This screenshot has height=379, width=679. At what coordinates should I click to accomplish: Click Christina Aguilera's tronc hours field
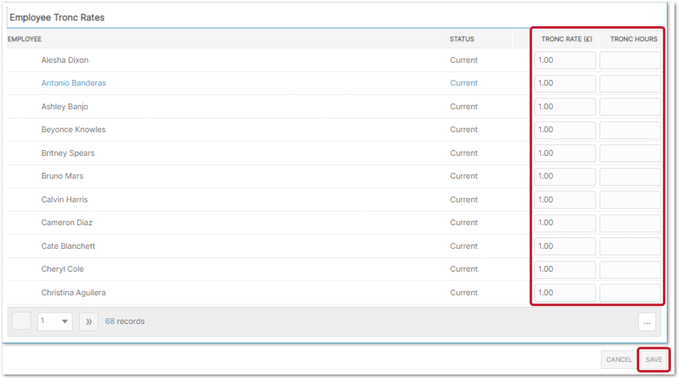(x=630, y=293)
